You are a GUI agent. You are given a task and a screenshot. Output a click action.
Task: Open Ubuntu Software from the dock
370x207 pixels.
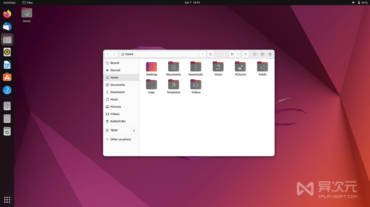pyautogui.click(x=7, y=77)
